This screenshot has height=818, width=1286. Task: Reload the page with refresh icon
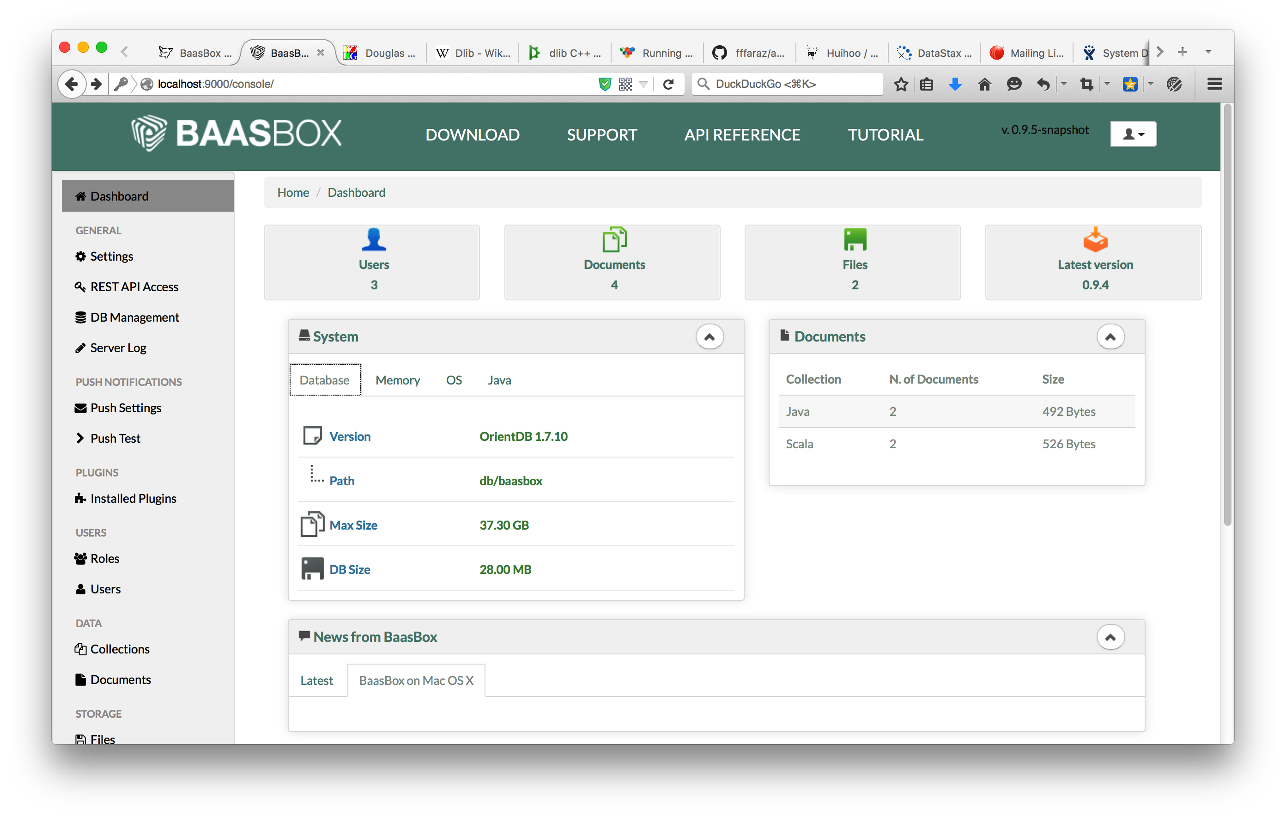click(x=668, y=84)
